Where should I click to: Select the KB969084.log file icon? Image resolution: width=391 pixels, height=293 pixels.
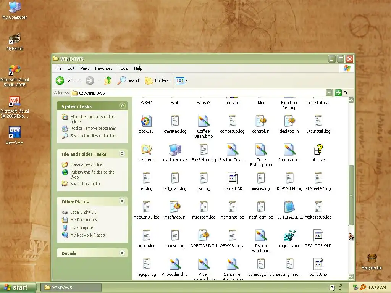click(x=289, y=179)
